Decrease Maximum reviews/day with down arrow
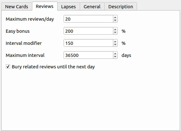181x131 pixels. (115, 21)
